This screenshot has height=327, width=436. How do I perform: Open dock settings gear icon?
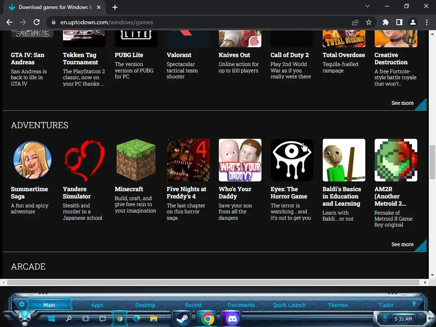(x=22, y=304)
